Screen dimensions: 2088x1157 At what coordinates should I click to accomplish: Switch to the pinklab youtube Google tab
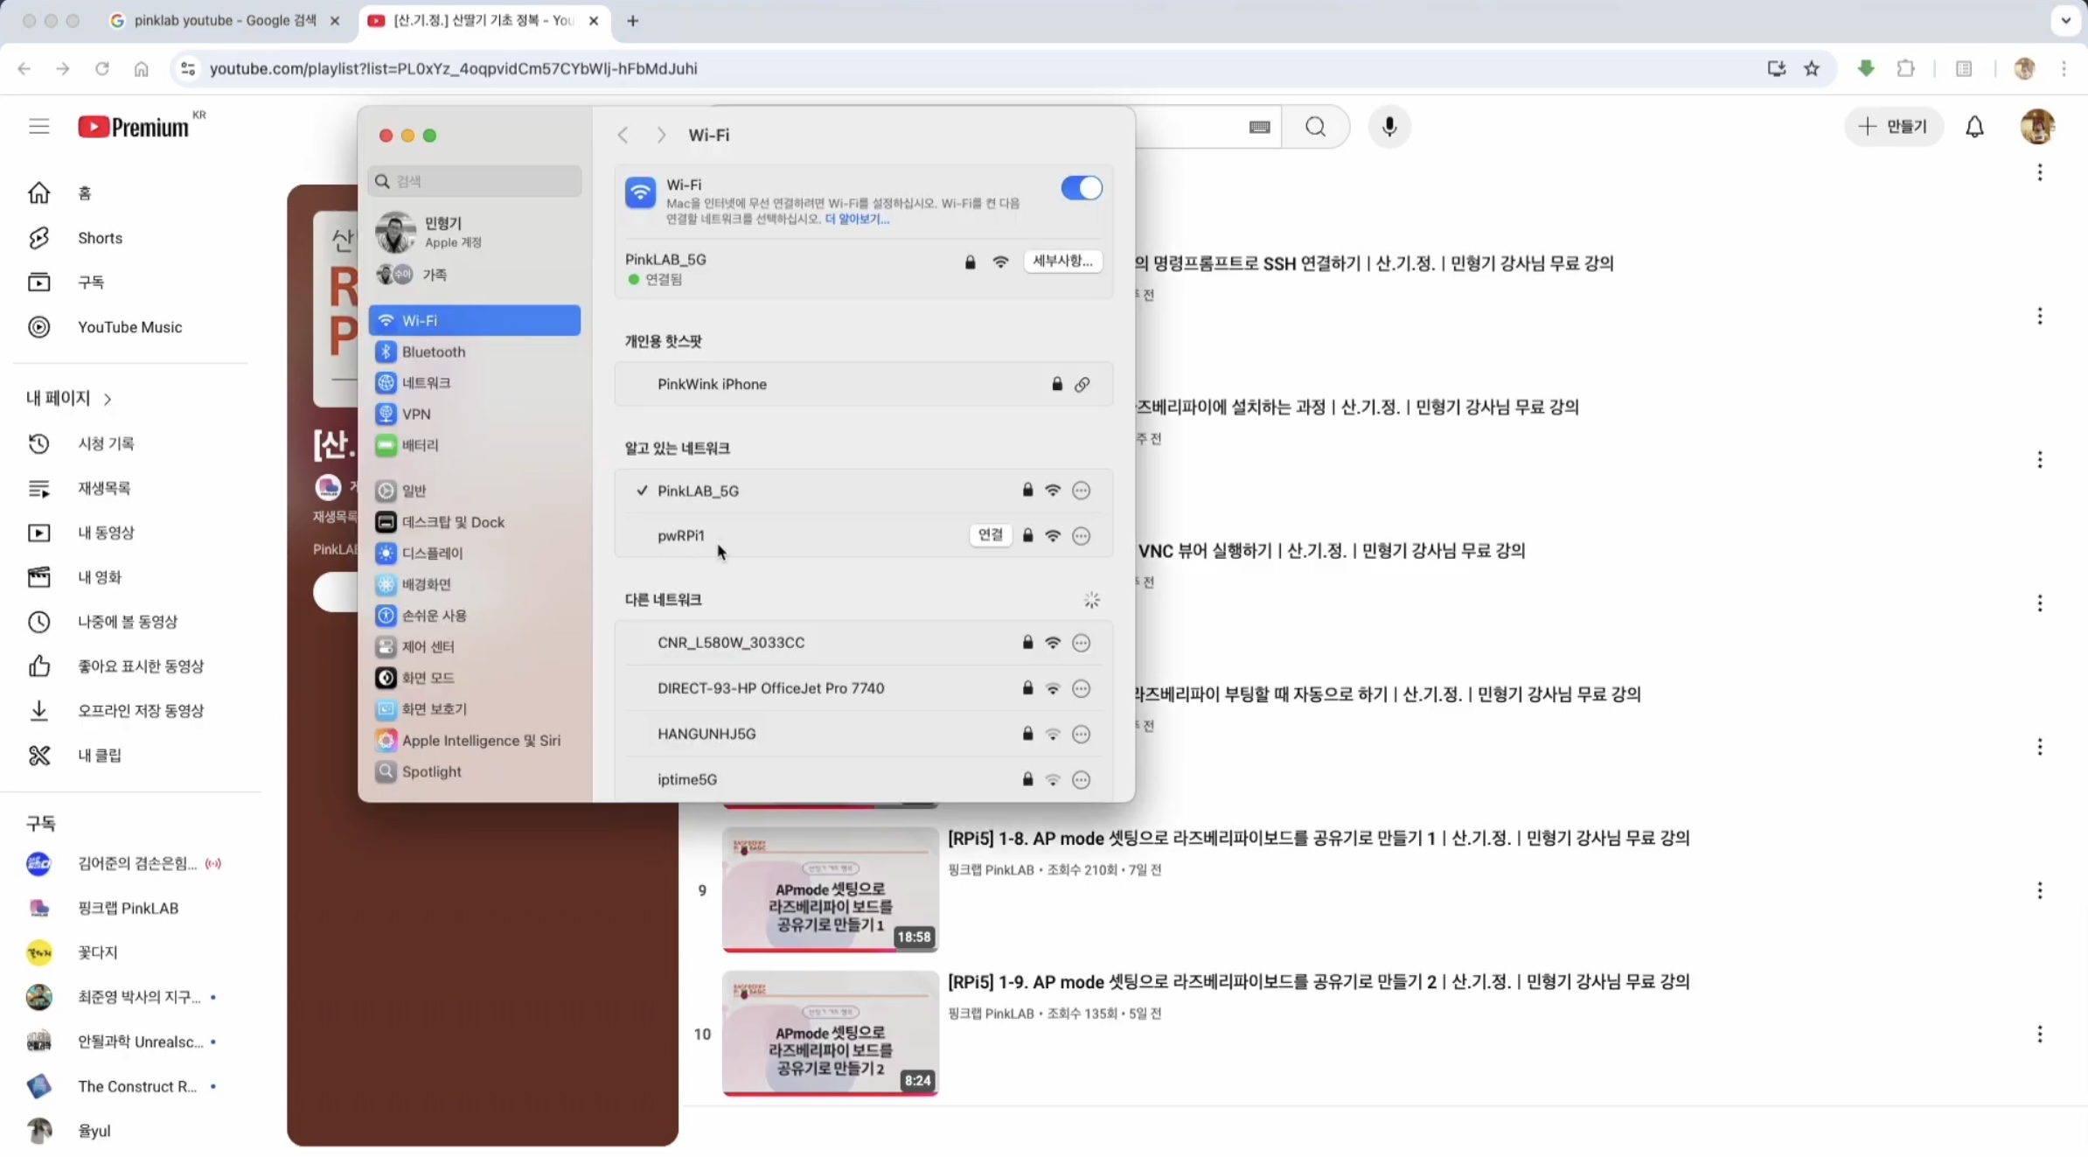[225, 20]
